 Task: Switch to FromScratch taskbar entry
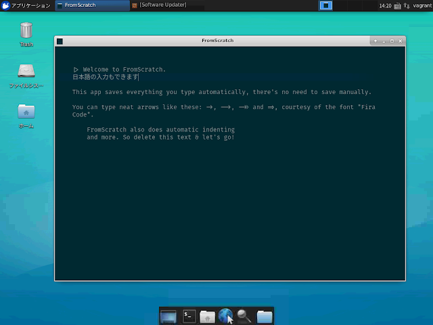coord(92,5)
